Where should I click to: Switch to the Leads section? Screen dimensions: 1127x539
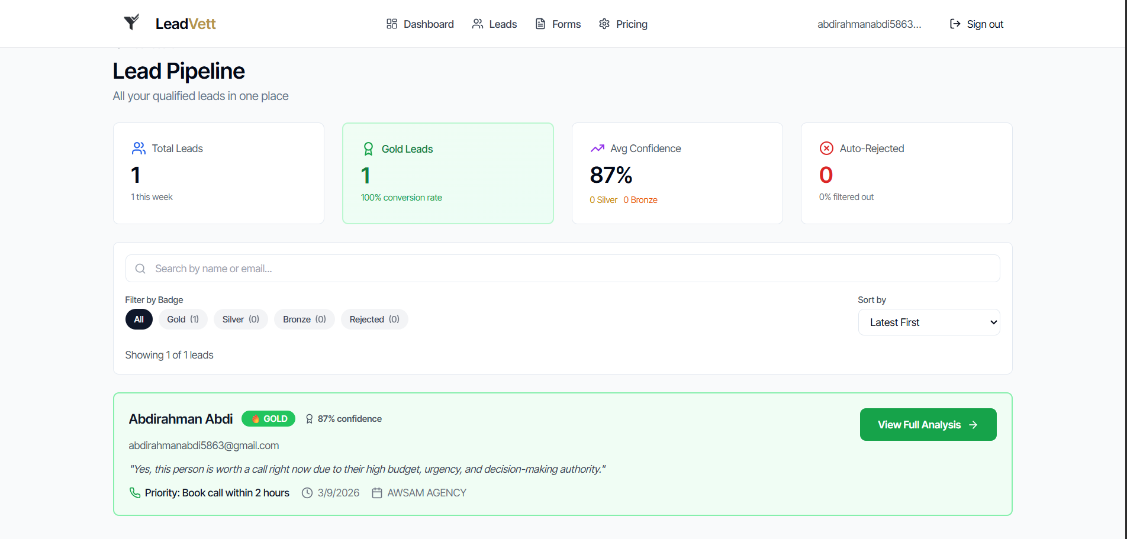502,24
